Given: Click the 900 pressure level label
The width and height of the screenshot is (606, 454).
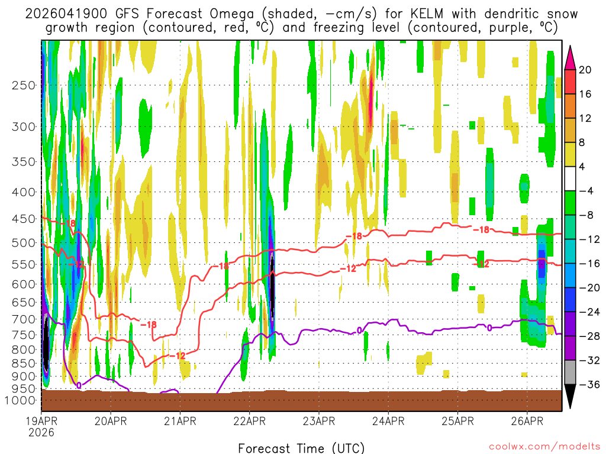Looking at the screenshot, I should [24, 376].
